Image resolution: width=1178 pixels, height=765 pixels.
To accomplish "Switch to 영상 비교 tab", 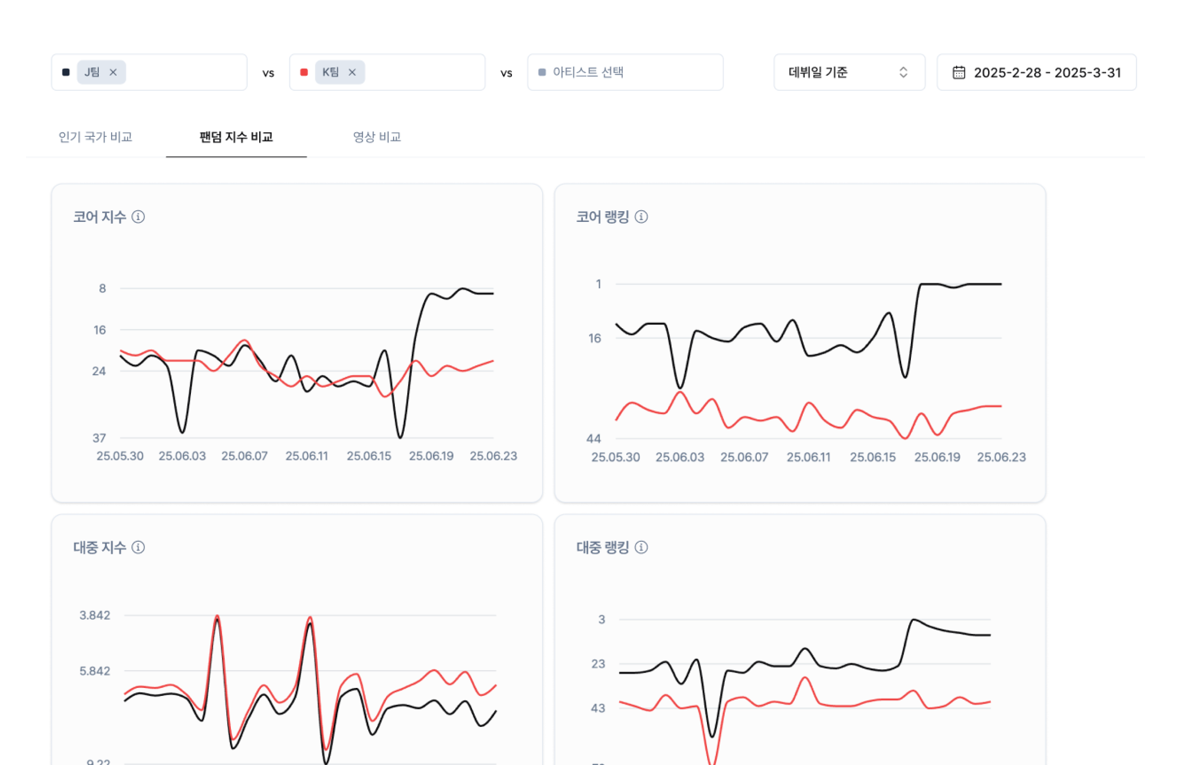I will click(377, 137).
